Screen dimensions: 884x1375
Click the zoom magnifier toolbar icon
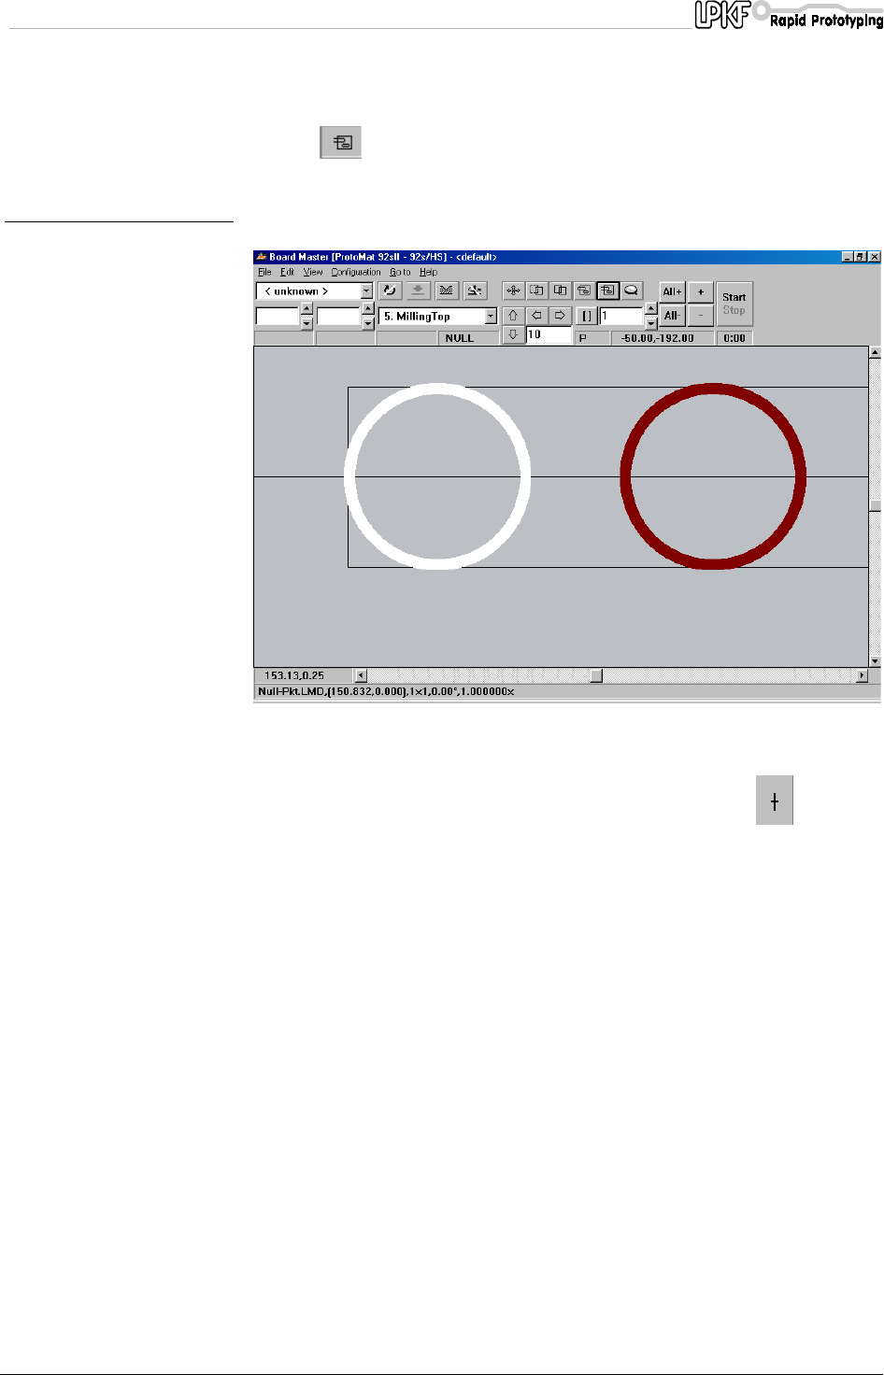(632, 291)
